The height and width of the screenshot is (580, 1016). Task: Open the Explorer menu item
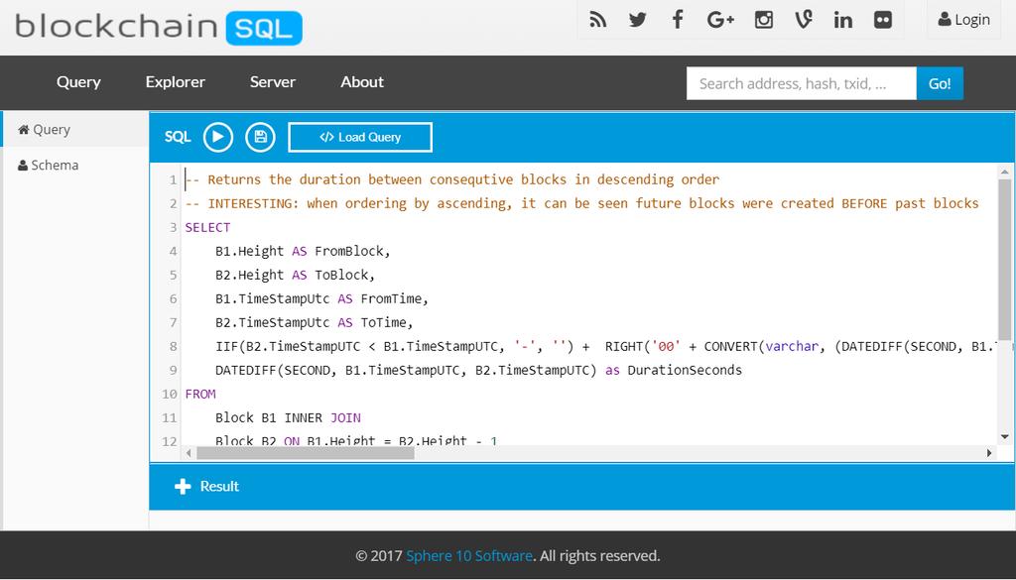tap(175, 82)
